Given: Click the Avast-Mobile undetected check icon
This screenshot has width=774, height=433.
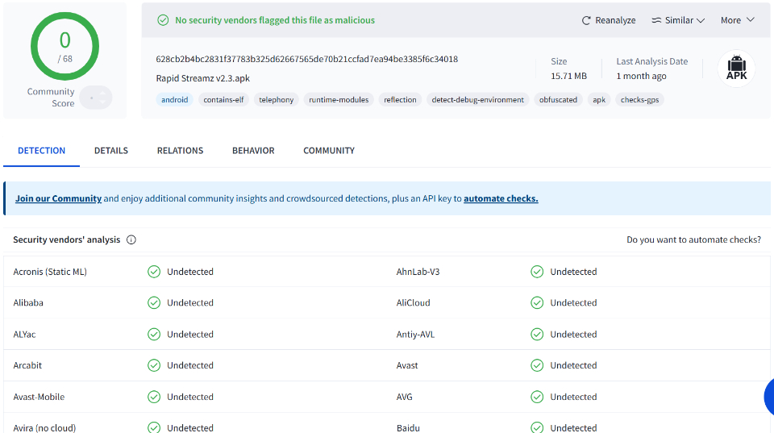Looking at the screenshot, I should tap(154, 397).
